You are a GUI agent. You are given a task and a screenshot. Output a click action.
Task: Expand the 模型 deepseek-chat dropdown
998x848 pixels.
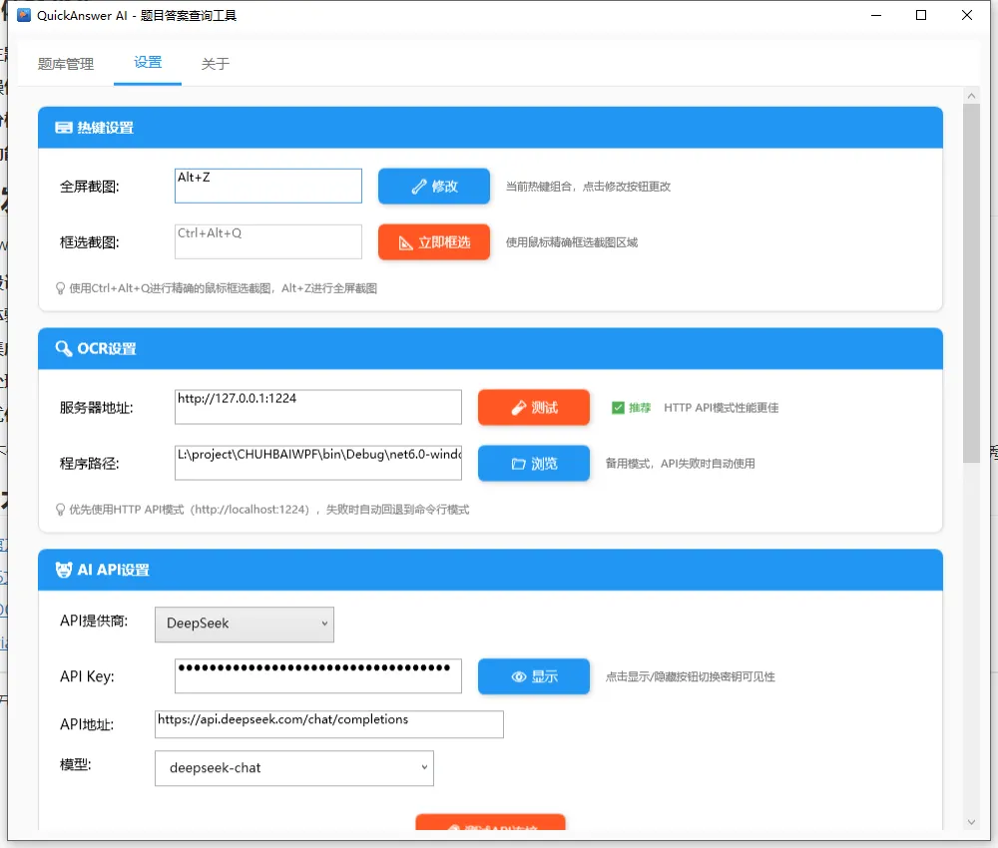point(294,768)
